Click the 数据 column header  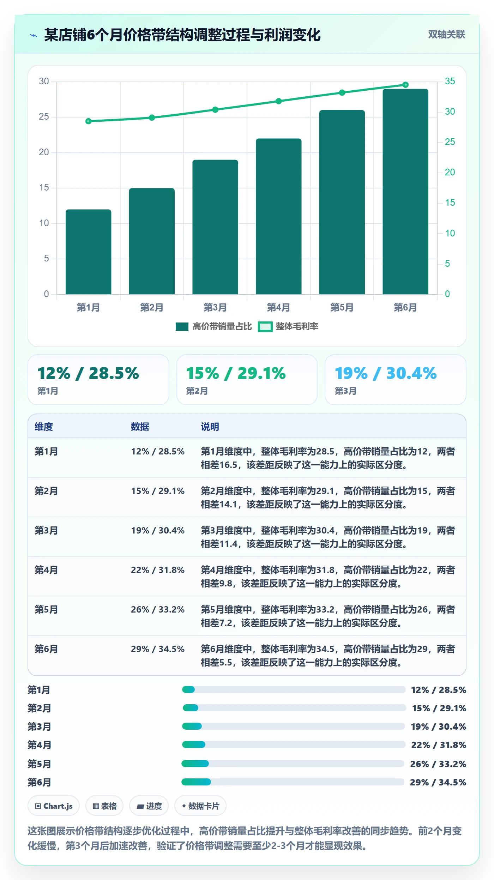click(x=140, y=427)
